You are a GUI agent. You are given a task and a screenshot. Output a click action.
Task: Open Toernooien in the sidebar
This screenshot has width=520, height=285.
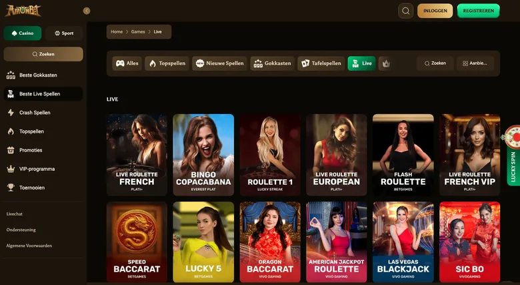click(43, 188)
